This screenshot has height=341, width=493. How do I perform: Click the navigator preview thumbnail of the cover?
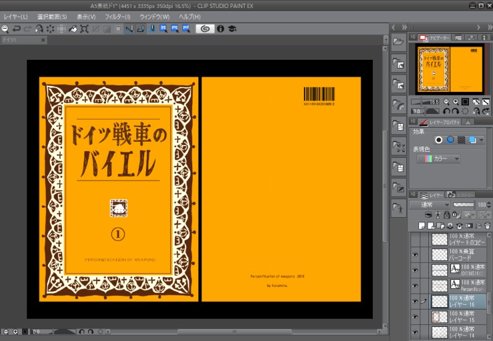coord(450,68)
